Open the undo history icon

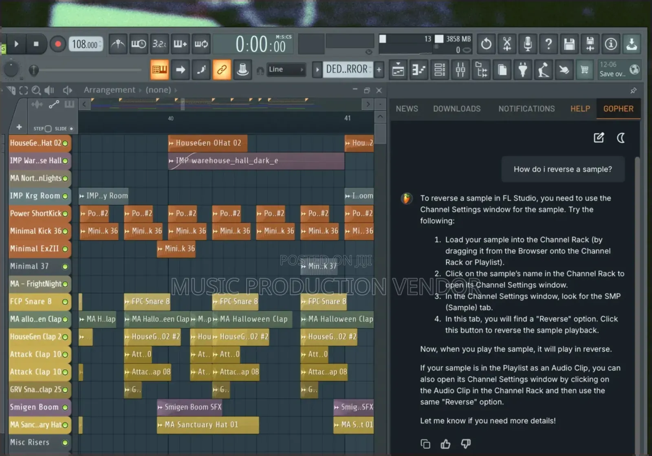click(x=486, y=44)
